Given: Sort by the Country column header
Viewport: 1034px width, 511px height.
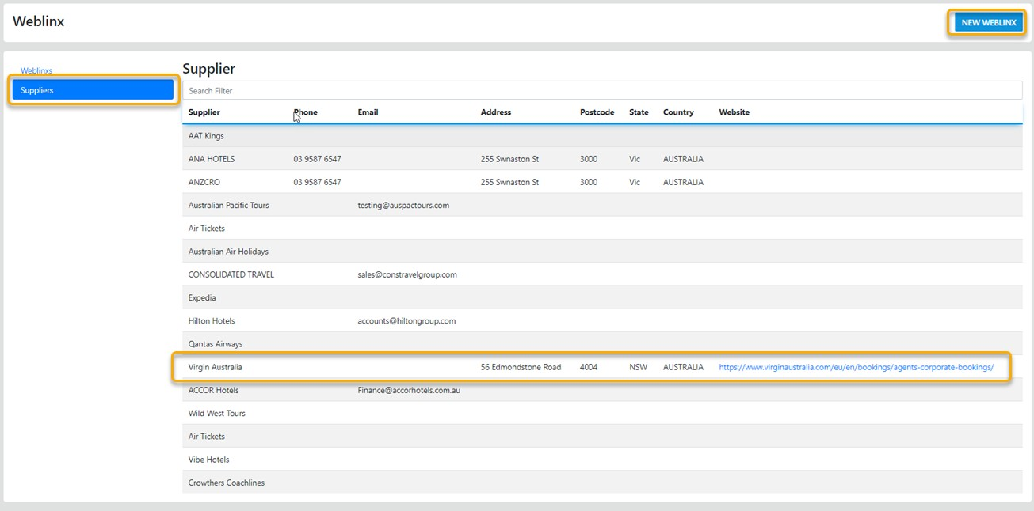Looking at the screenshot, I should (x=678, y=112).
